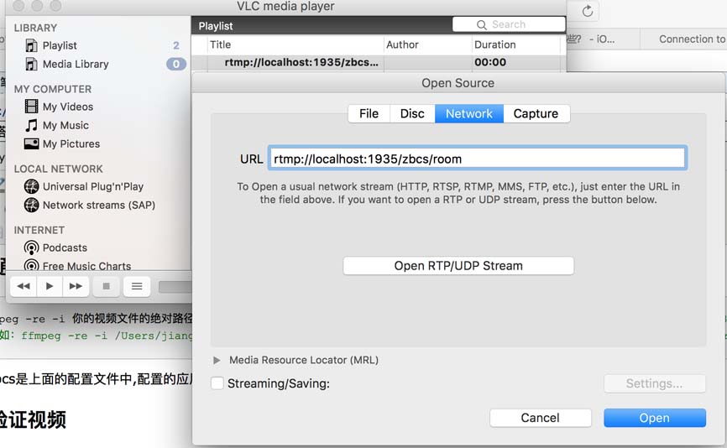Switch to the Disc tab
Viewport: 727px width, 448px height.
(412, 113)
